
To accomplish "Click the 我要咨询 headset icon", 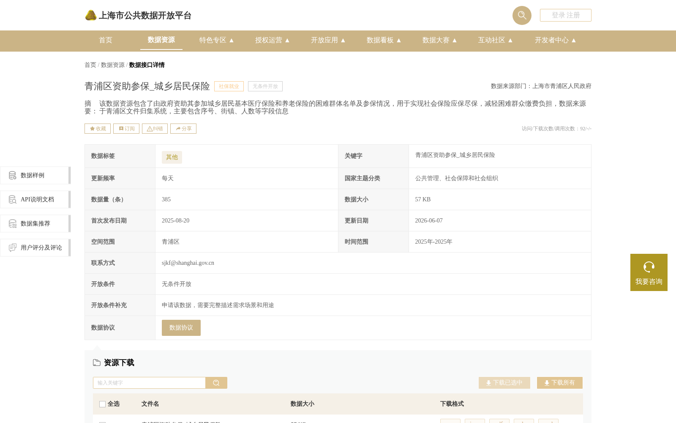I will (x=649, y=267).
